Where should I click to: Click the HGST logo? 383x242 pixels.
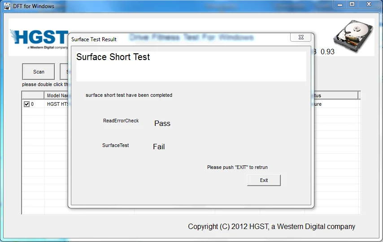pos(39,39)
